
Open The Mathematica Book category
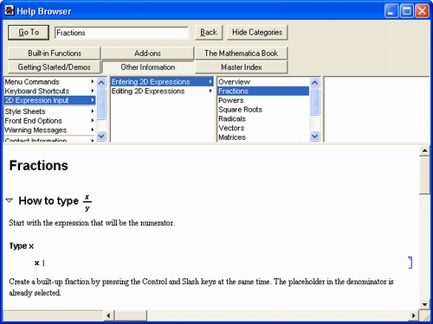(242, 54)
